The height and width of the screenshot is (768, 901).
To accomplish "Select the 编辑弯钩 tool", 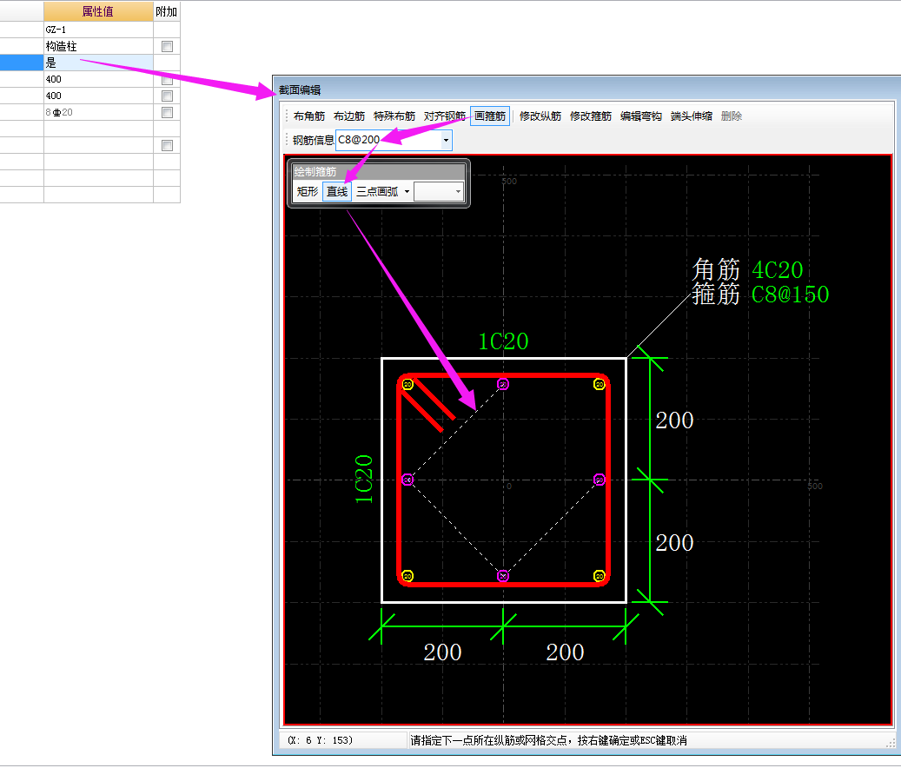I will 641,116.
